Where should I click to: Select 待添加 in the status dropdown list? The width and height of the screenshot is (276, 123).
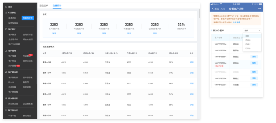click(x=248, y=40)
